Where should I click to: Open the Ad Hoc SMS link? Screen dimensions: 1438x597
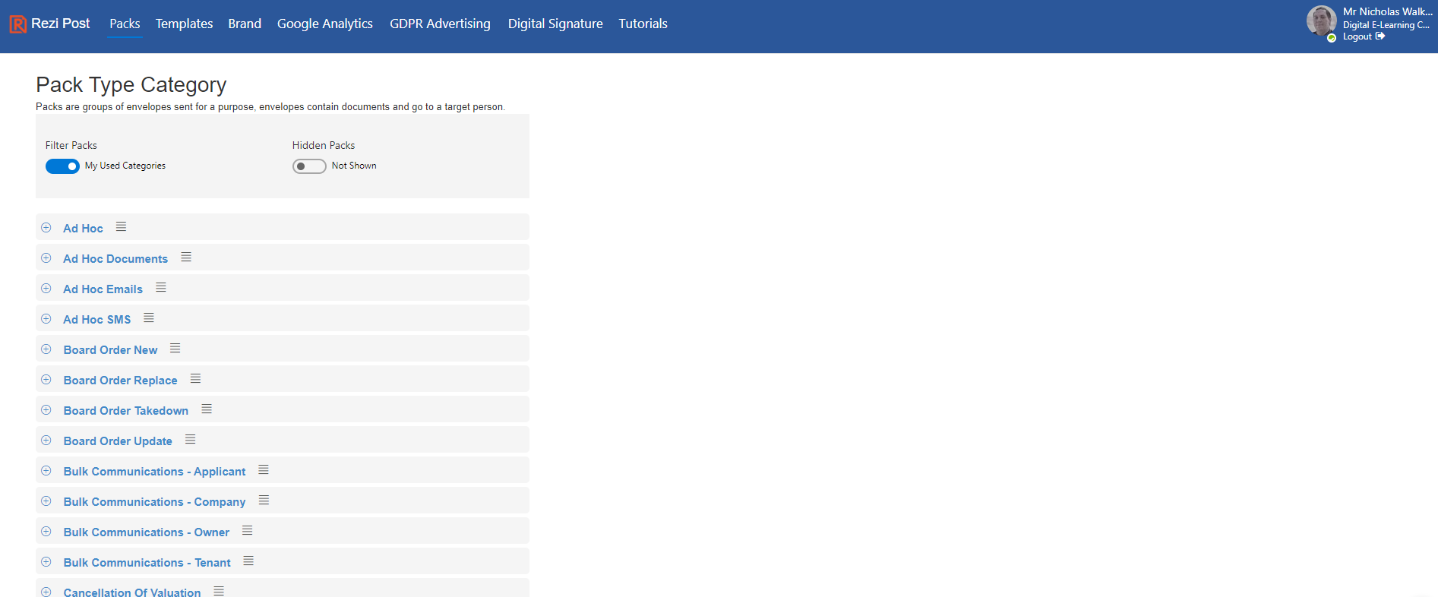pyautogui.click(x=97, y=319)
